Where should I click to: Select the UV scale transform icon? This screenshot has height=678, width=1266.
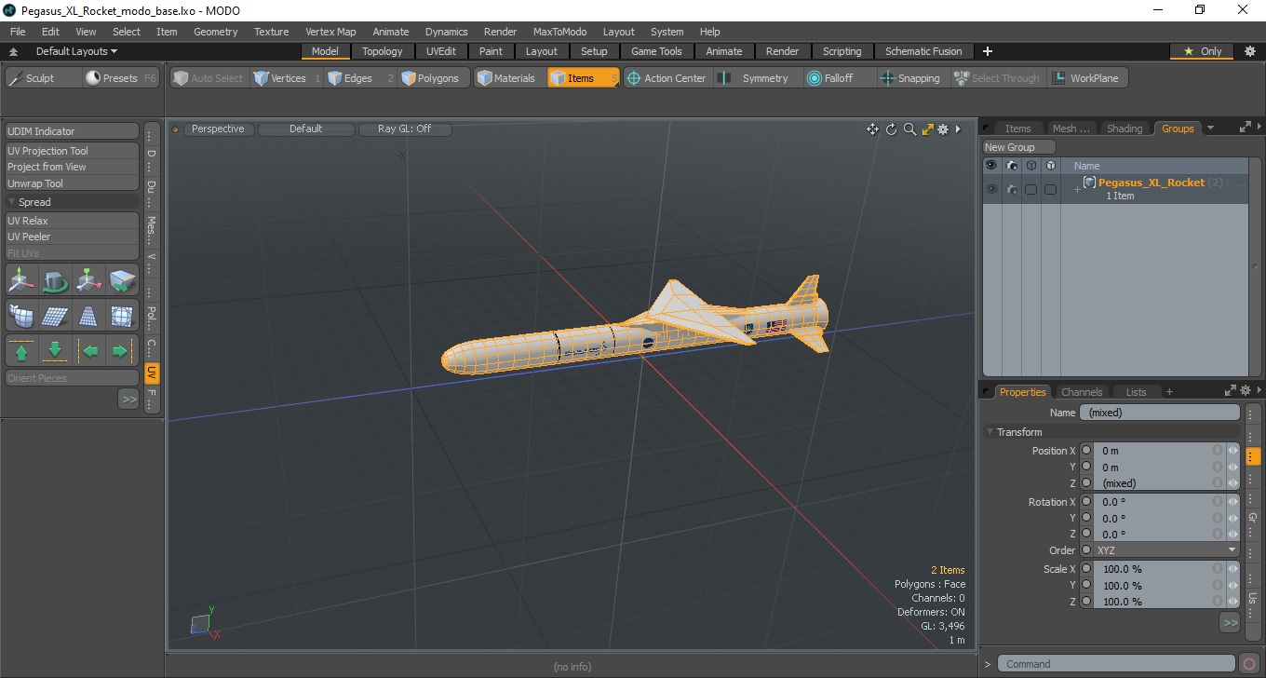tap(88, 279)
